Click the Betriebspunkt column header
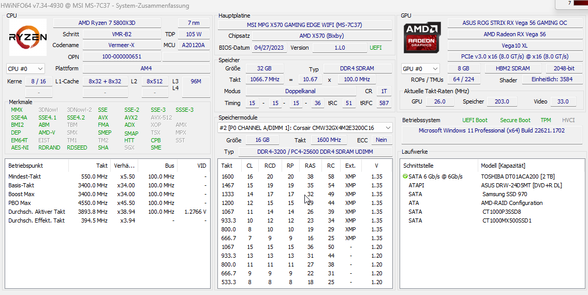This screenshot has width=588, height=295. pos(37,166)
